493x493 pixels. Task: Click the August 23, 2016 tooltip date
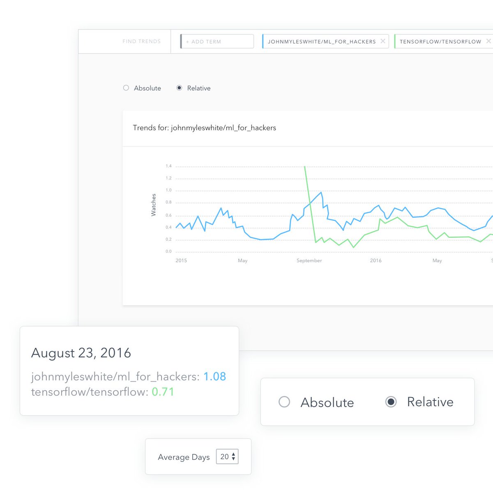pos(81,353)
